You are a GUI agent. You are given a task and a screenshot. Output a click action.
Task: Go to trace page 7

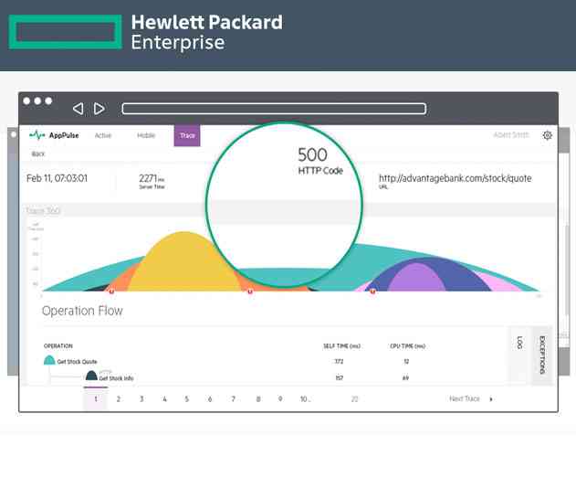coord(233,399)
